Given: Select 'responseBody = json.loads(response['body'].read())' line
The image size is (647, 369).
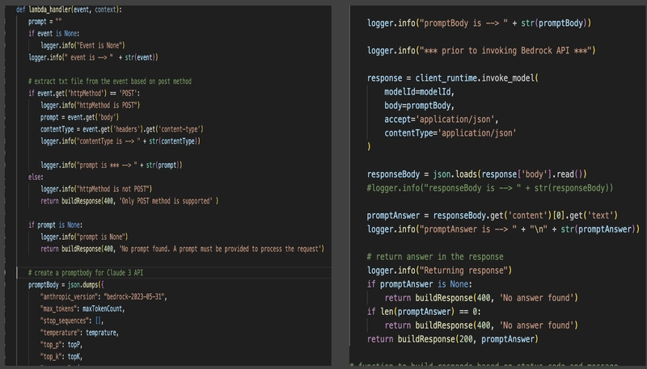Looking at the screenshot, I should (x=476, y=174).
